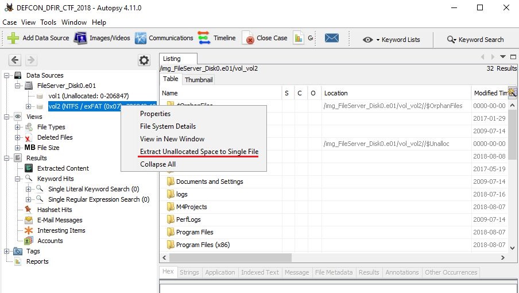This screenshot has height=293, width=519.
Task: Click the MB File Size icon
Action: (30, 148)
